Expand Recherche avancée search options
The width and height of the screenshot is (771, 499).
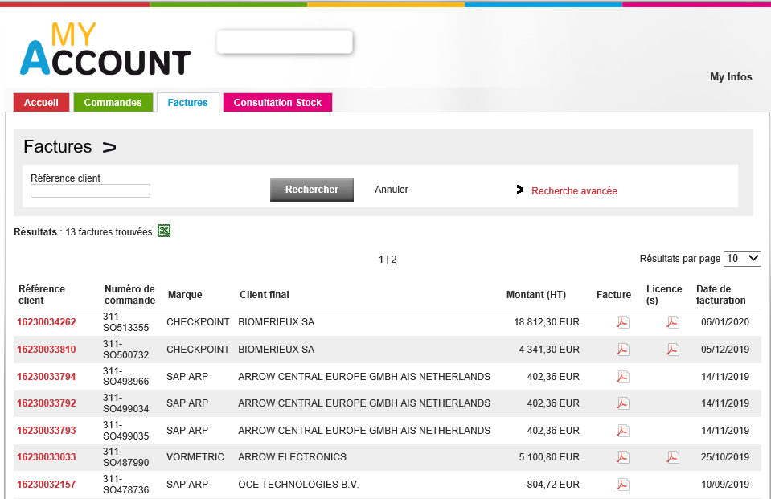pyautogui.click(x=574, y=191)
